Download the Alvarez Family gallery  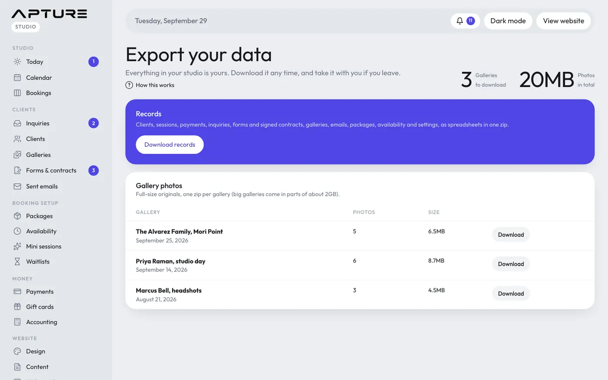(511, 235)
